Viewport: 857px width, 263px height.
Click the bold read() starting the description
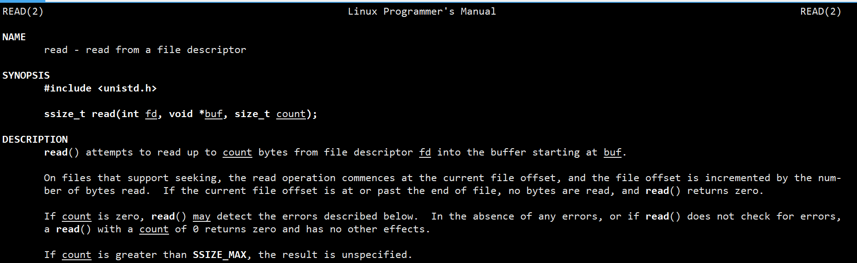tap(62, 152)
